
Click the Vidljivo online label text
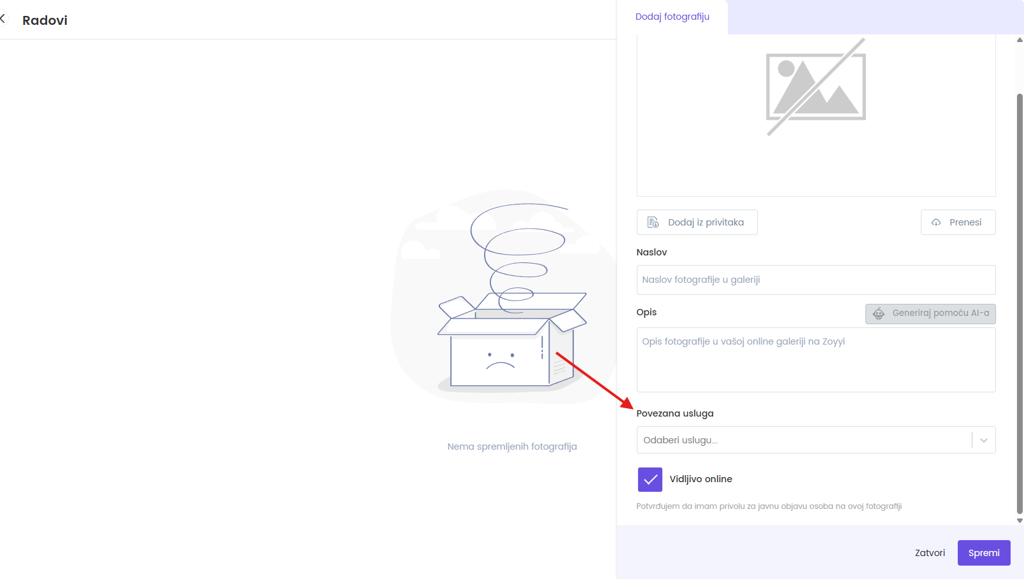pos(700,479)
